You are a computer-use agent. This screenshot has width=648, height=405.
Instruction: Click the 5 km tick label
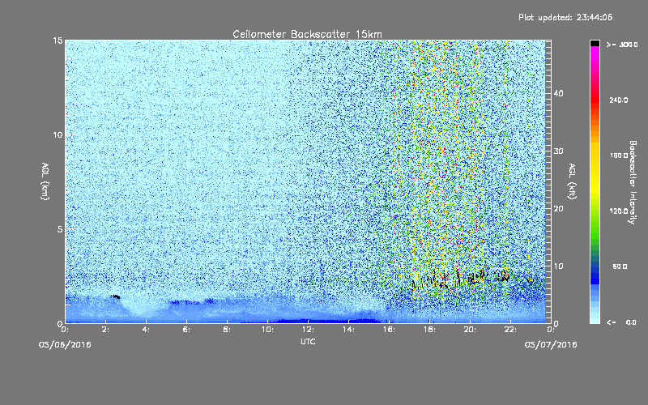(60, 229)
